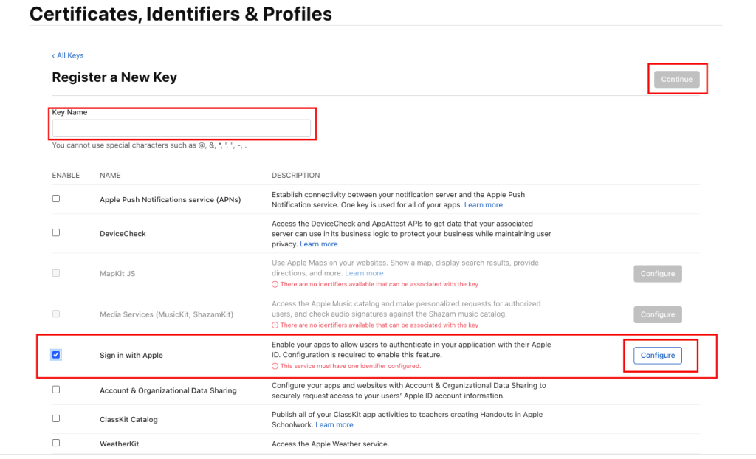The height and width of the screenshot is (459, 756).
Task: Tick the ClassKit Catalog checkbox
Action: coord(56,418)
